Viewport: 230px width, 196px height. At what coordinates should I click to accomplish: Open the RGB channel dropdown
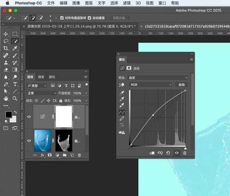(x=150, y=85)
